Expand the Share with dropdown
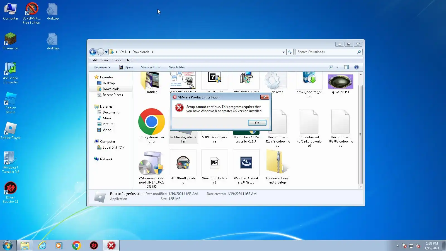 coord(151,67)
